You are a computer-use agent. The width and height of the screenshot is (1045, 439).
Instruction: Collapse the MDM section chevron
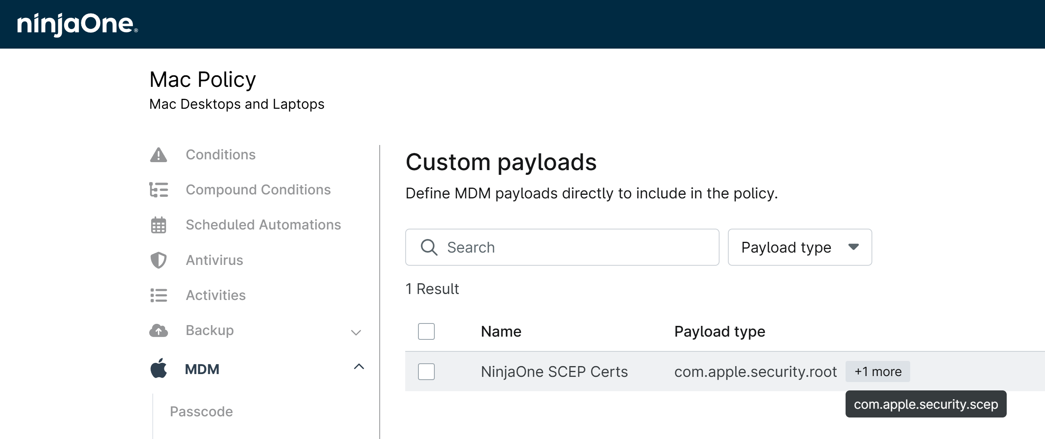pos(359,367)
